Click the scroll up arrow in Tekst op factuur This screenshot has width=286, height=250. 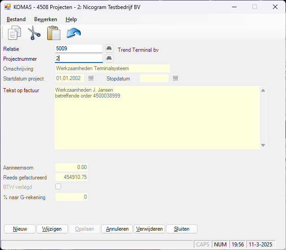tap(263, 90)
